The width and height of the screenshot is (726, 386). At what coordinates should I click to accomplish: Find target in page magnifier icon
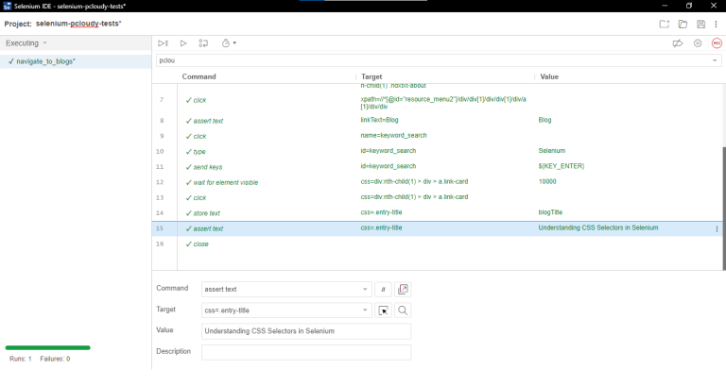point(403,310)
